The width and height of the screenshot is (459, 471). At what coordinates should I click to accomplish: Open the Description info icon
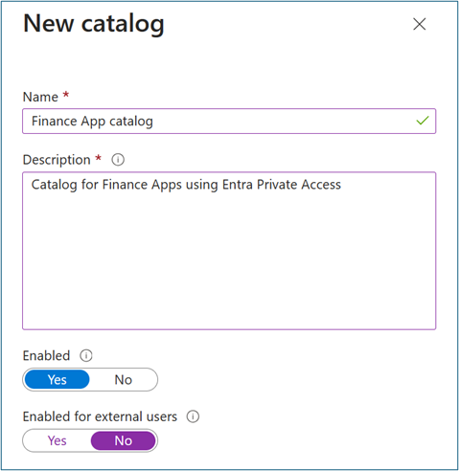(118, 160)
